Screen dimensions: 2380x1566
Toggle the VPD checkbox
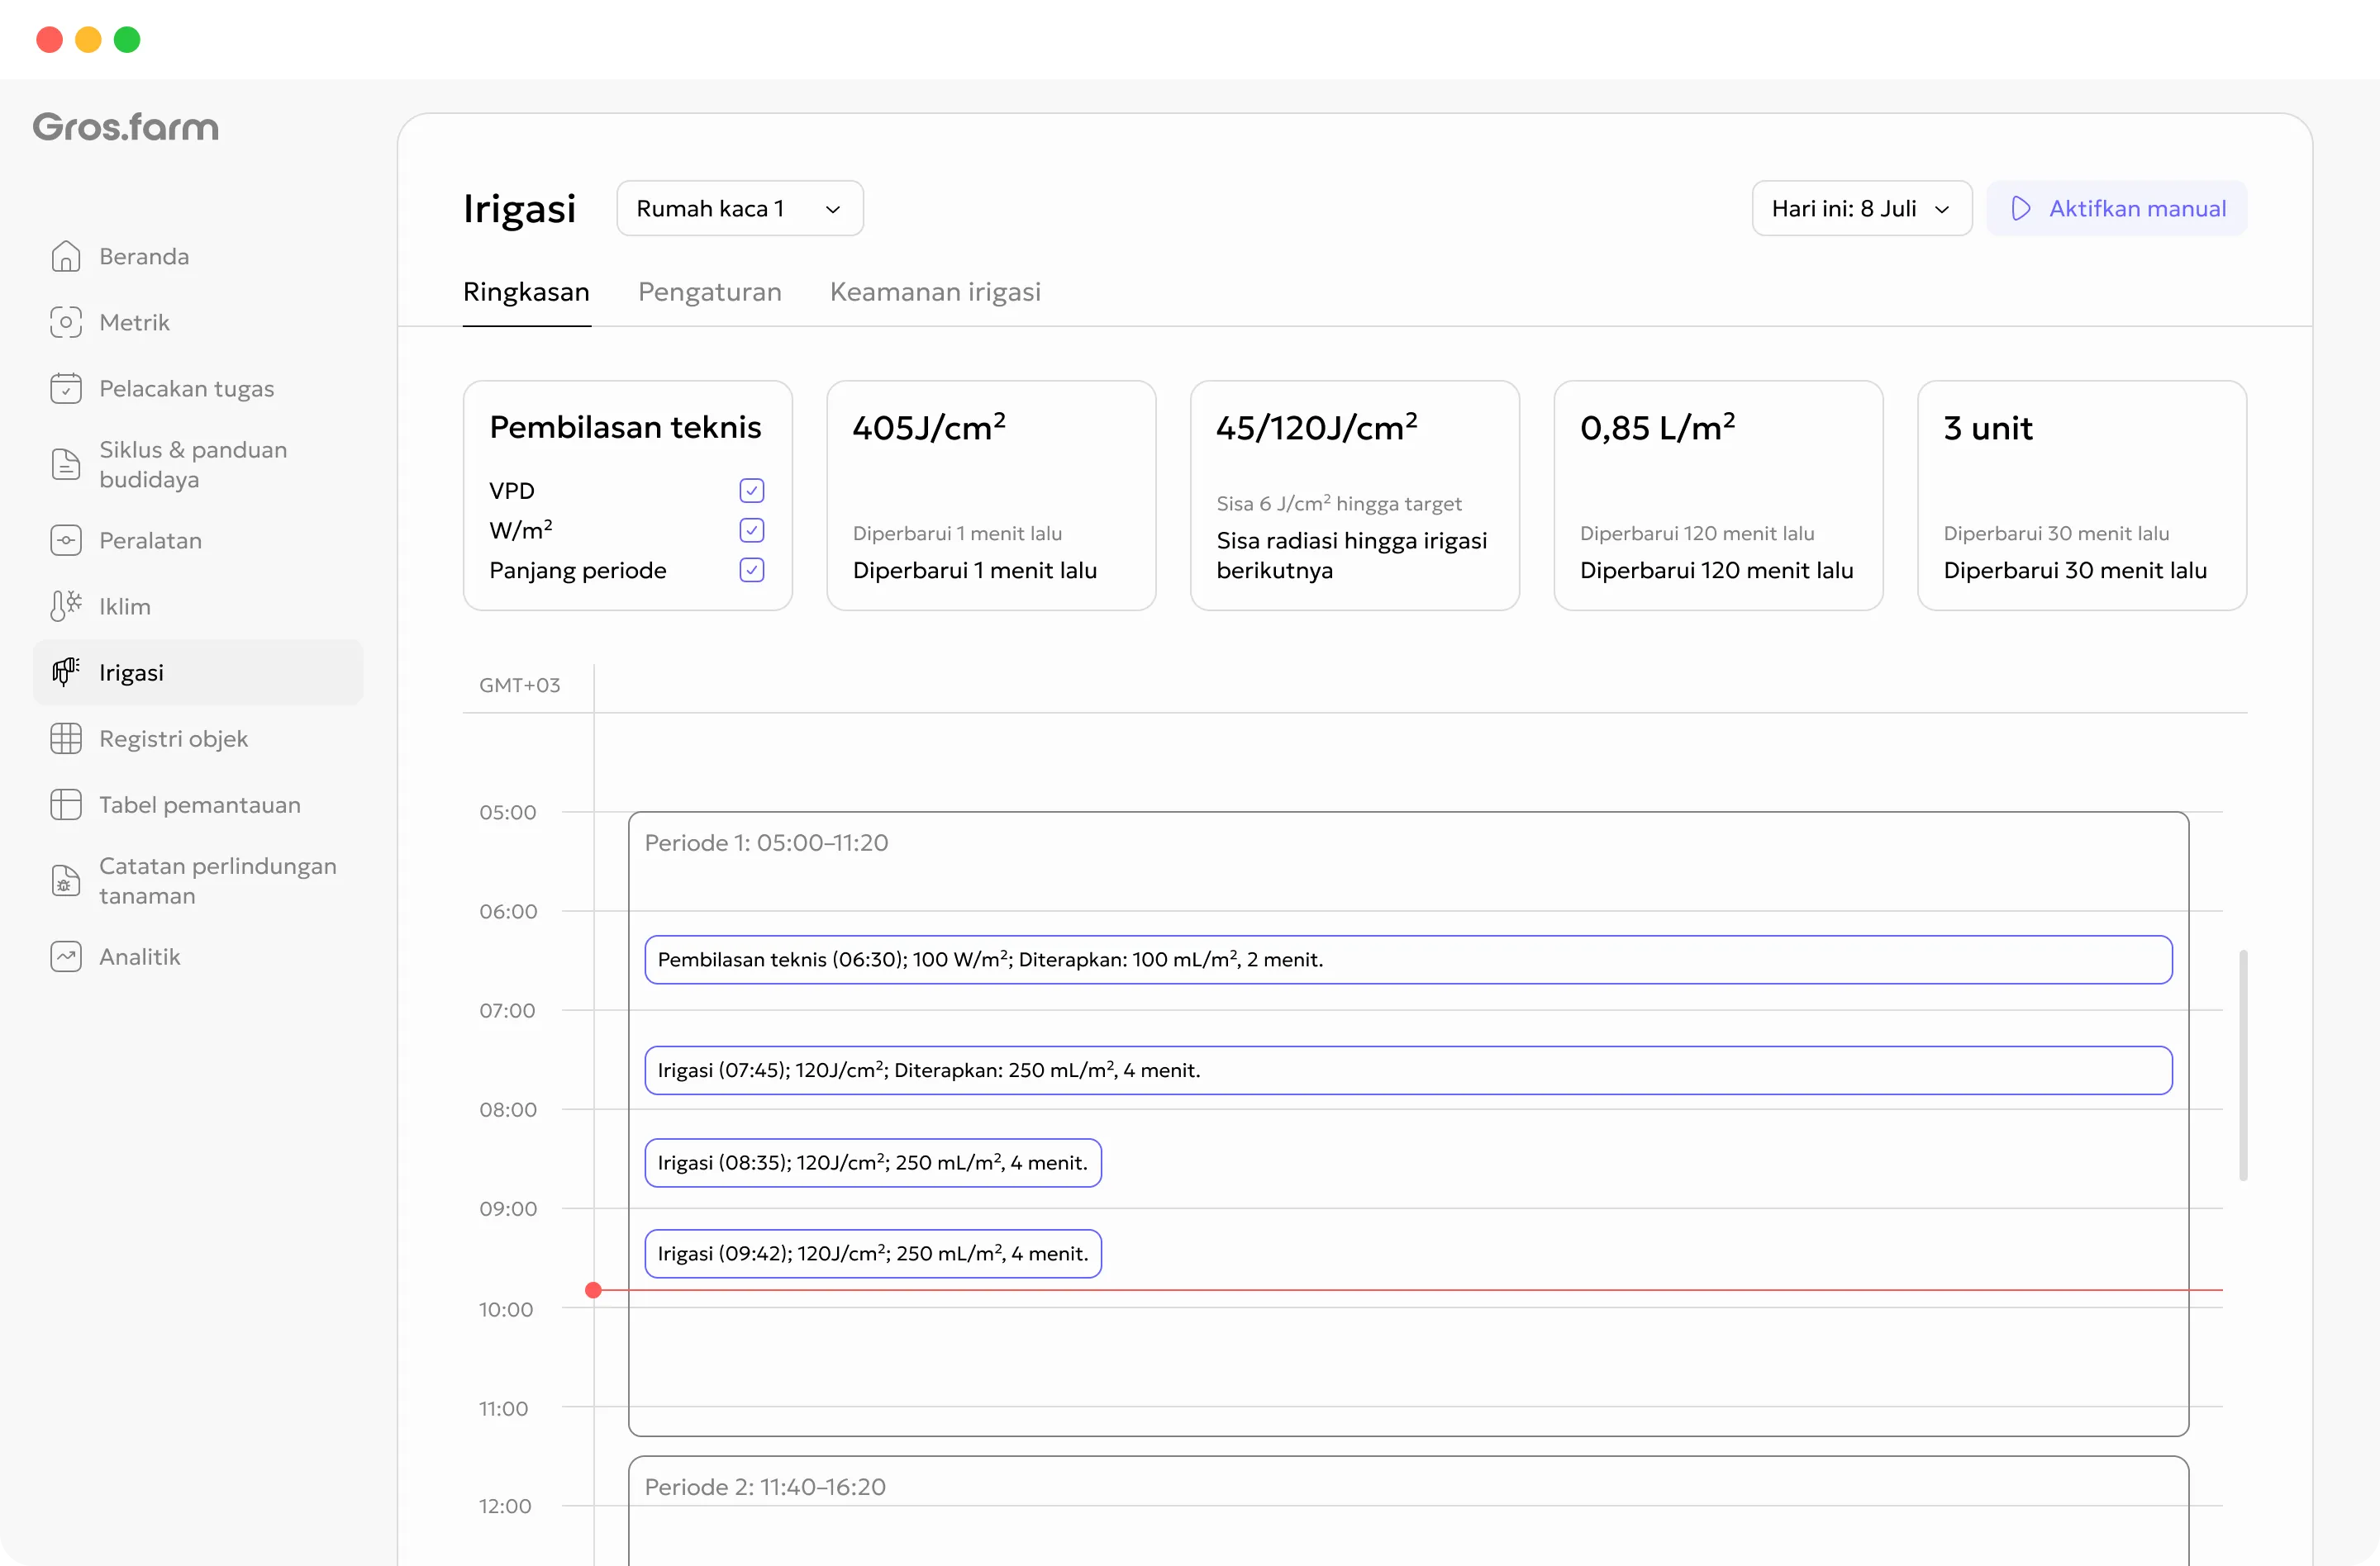(x=752, y=490)
